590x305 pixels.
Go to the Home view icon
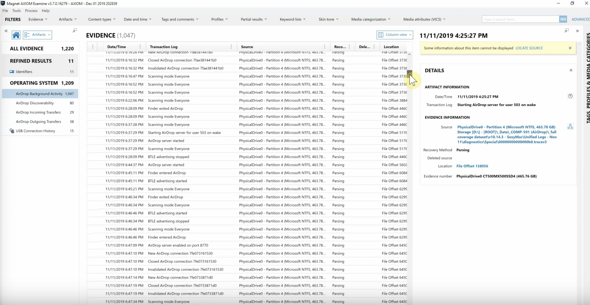pyautogui.click(x=16, y=35)
